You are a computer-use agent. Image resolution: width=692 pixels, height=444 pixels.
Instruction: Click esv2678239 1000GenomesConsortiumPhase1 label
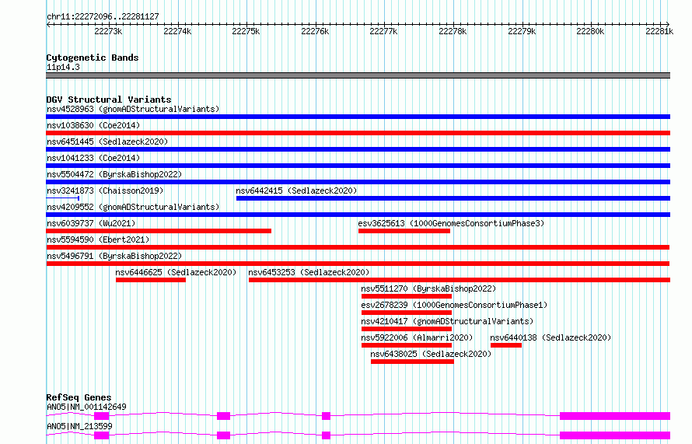pos(454,305)
